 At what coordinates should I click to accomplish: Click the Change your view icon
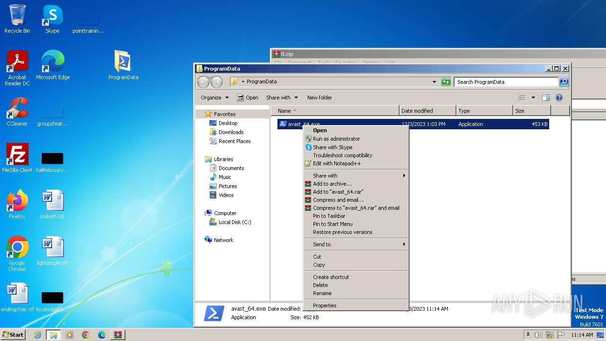click(522, 98)
